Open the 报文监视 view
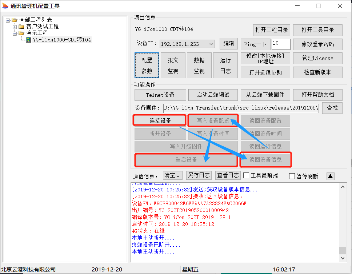The height and width of the screenshot is (274, 352). click(173, 65)
